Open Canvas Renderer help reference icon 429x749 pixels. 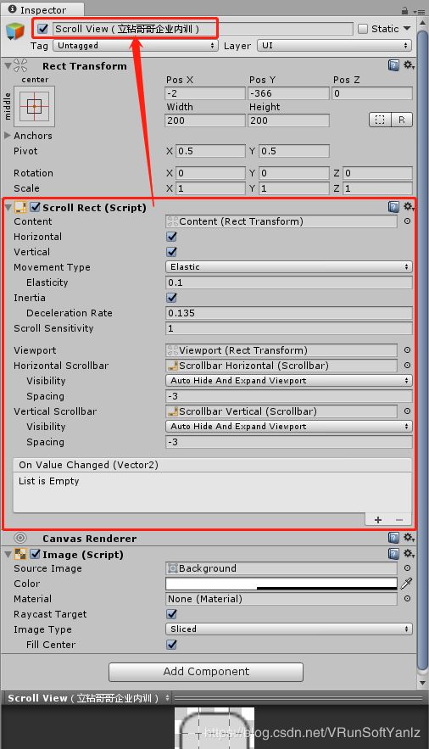393,538
